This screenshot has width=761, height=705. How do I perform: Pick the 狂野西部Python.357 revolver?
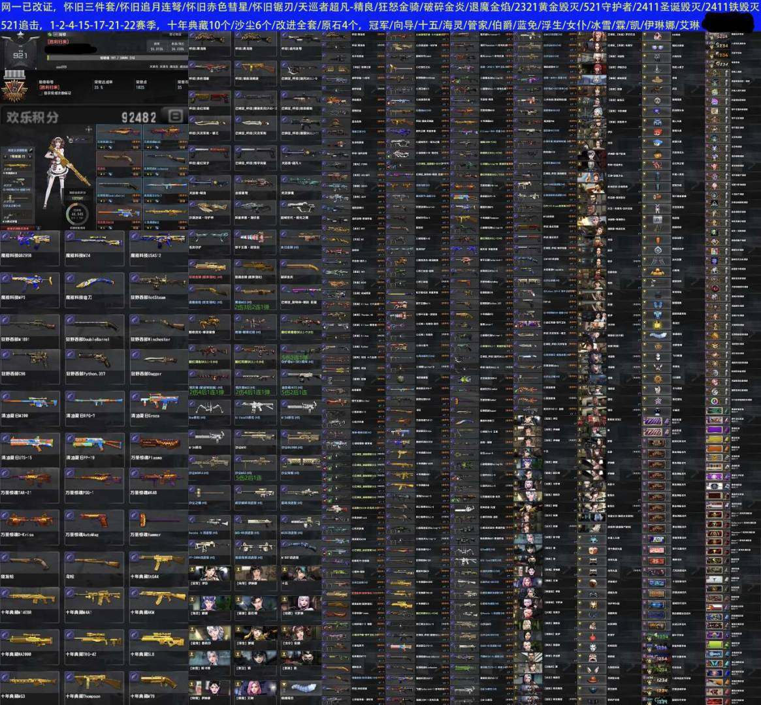tap(94, 364)
